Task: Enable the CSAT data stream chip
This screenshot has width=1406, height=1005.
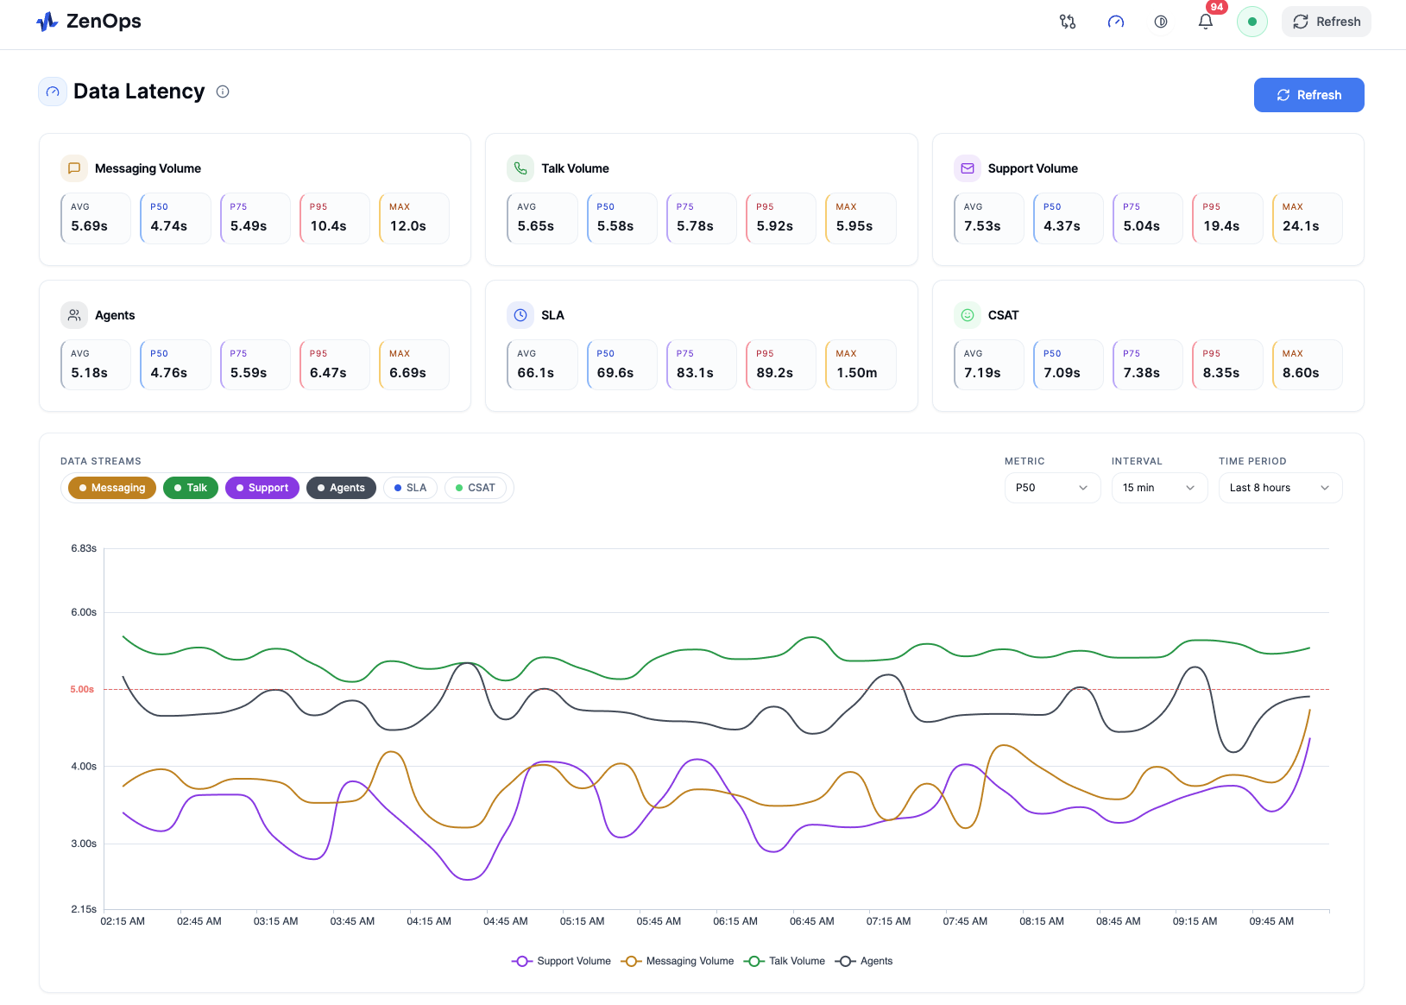Action: tap(476, 488)
